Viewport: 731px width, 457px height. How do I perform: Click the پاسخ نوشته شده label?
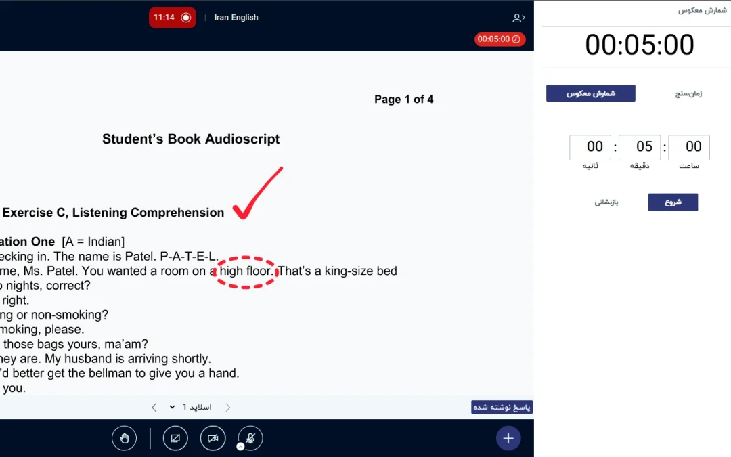point(502,407)
